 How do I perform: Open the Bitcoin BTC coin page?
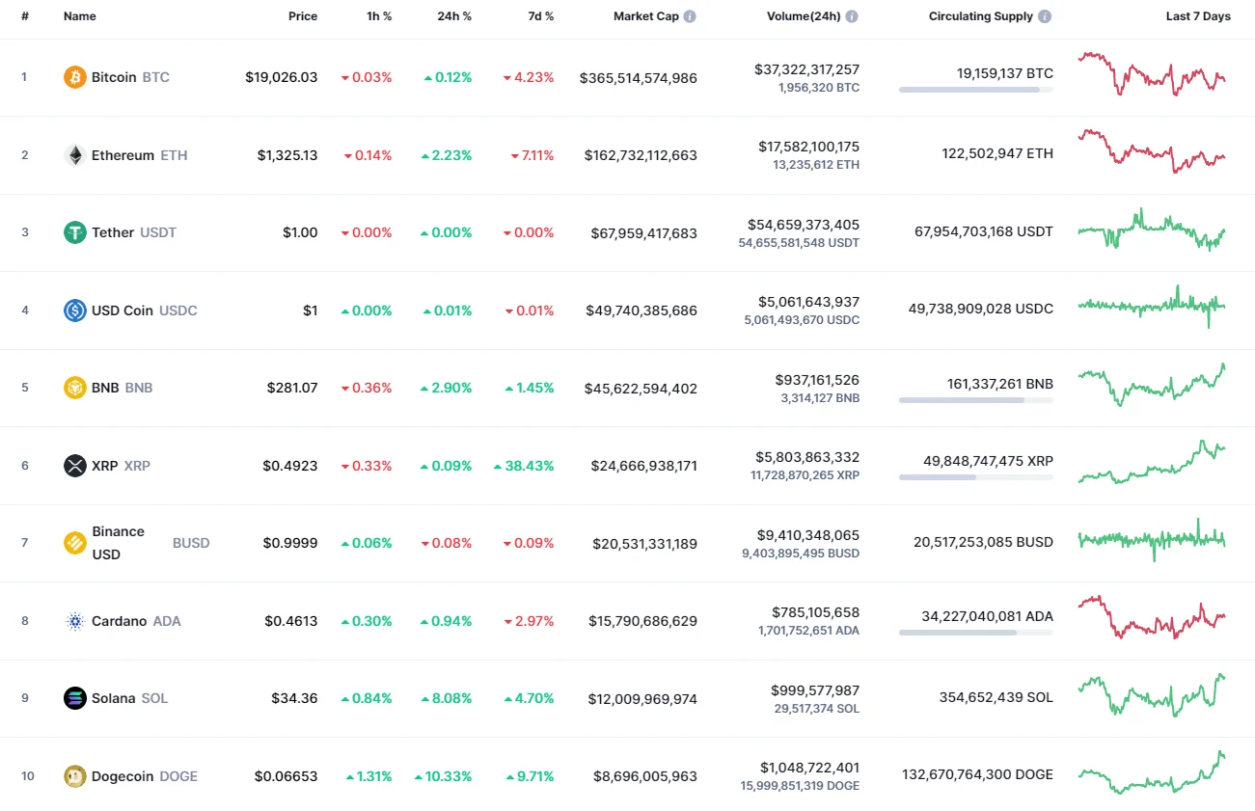(116, 76)
